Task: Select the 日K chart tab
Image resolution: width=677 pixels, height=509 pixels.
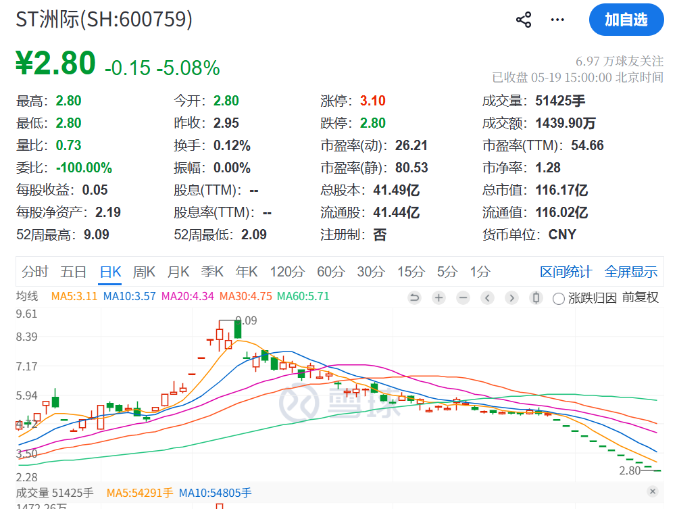Action: tap(110, 272)
